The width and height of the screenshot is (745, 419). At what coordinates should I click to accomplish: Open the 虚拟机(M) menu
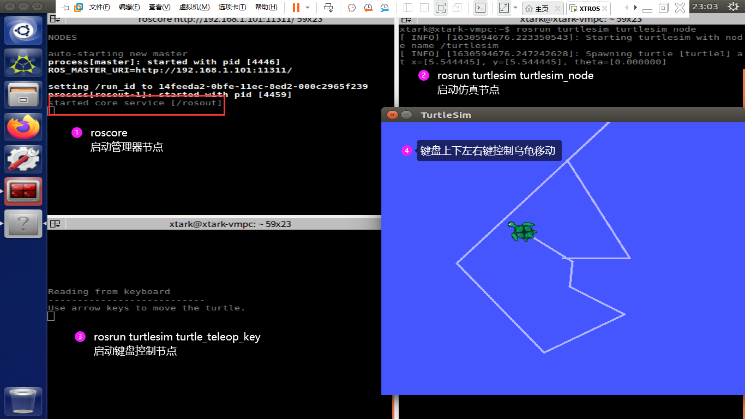click(194, 8)
